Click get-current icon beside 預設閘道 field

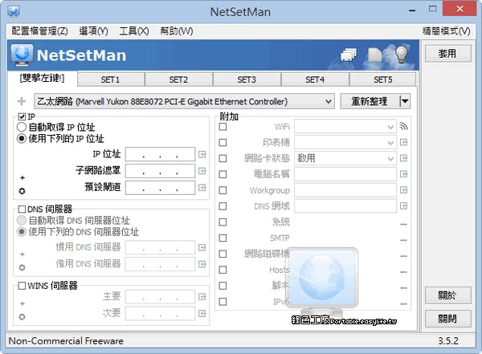coord(202,188)
